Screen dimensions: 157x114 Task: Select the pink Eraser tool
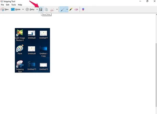tap(76, 9)
